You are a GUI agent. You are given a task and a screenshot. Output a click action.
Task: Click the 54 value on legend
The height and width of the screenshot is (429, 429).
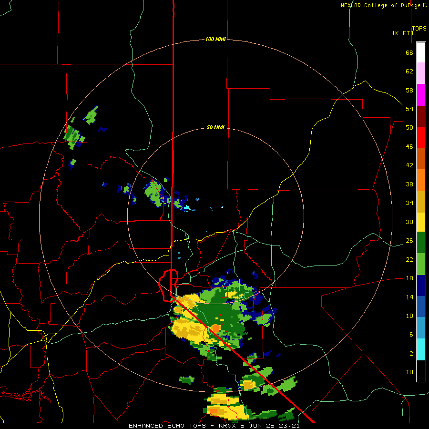coord(409,109)
